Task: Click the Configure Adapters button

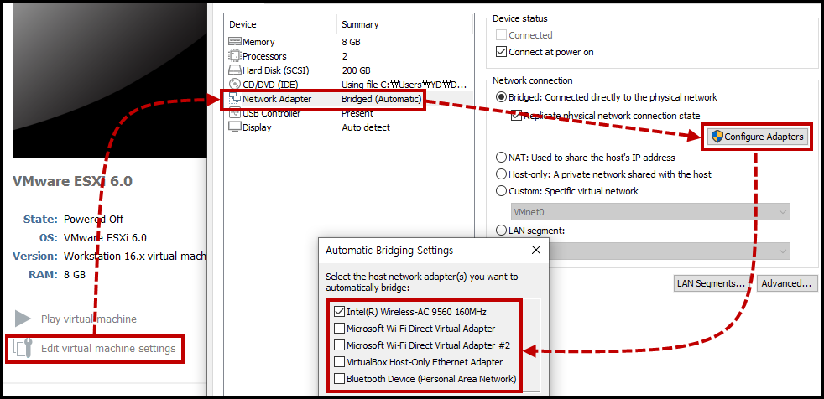Action: (757, 137)
